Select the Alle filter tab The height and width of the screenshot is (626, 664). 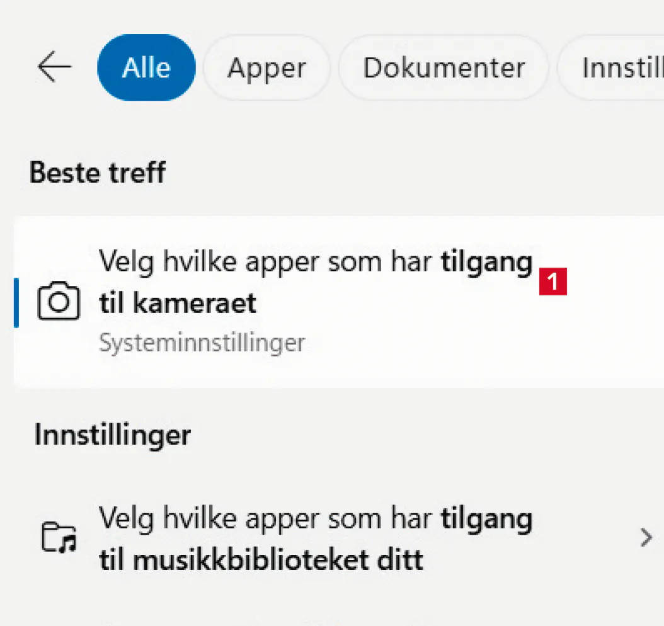pyautogui.click(x=146, y=67)
